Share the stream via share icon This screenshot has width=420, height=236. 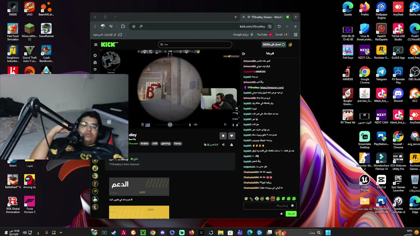tap(223, 145)
